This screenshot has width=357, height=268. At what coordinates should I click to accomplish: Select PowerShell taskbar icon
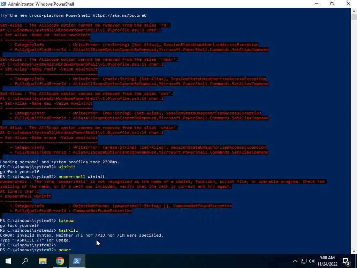point(77,261)
